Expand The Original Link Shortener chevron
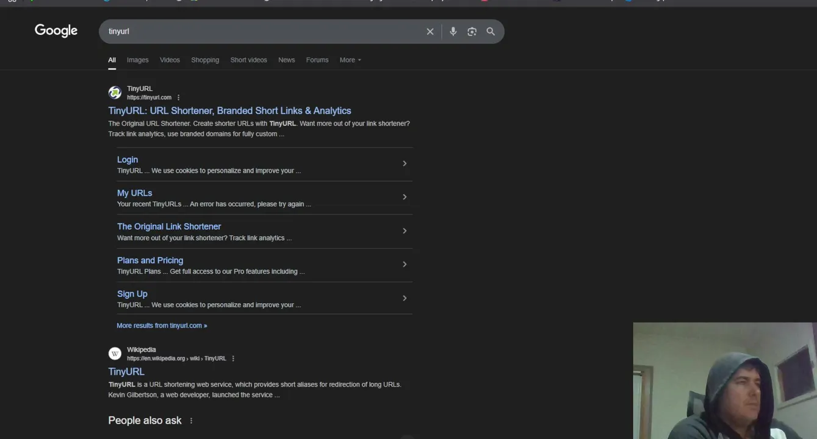 (405, 231)
